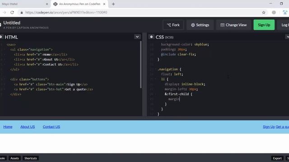This screenshot has width=289, height=162.
Task: Open pen Settings
Action: pyautogui.click(x=200, y=25)
